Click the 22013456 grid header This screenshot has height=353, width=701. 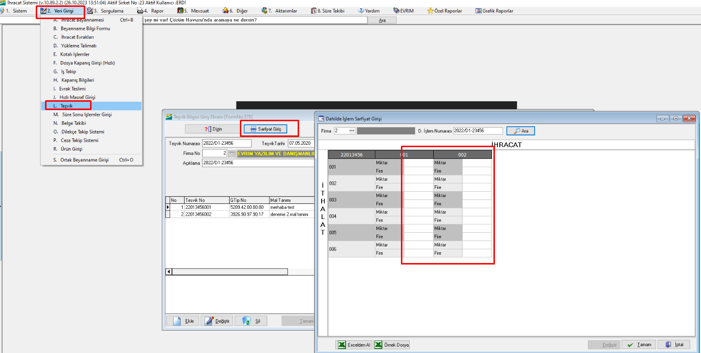click(x=351, y=154)
